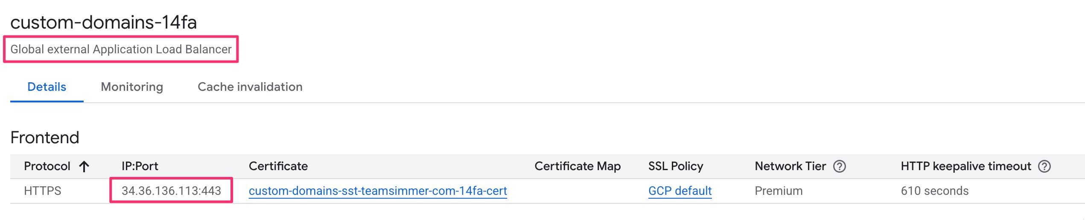Click the HTTP keepalive timeout header text
Image resolution: width=1085 pixels, height=220 pixels.
[965, 166]
